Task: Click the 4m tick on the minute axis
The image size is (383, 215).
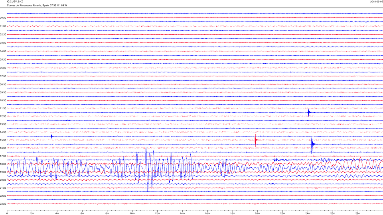Action: coord(57,213)
